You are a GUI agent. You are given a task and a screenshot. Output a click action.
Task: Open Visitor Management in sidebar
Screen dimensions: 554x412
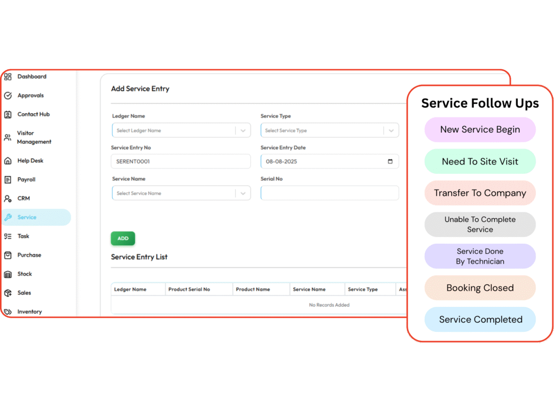tap(34, 138)
